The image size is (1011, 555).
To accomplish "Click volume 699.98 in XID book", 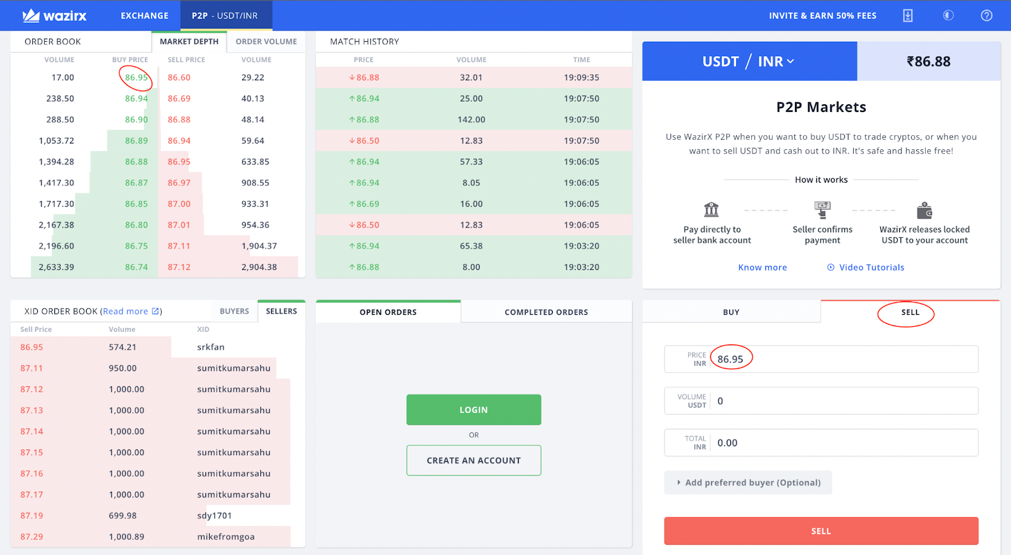I will coord(123,515).
